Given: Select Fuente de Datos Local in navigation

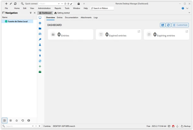Looking at the screenshot, I should [x=17, y=21].
